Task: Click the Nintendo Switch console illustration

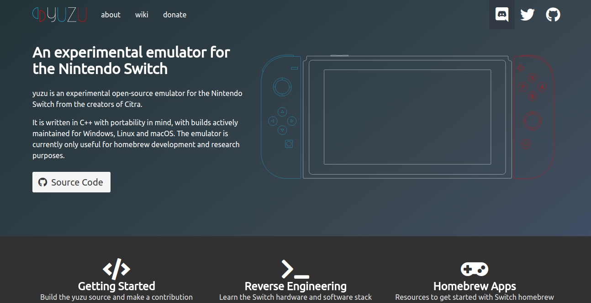Action: click(407, 117)
